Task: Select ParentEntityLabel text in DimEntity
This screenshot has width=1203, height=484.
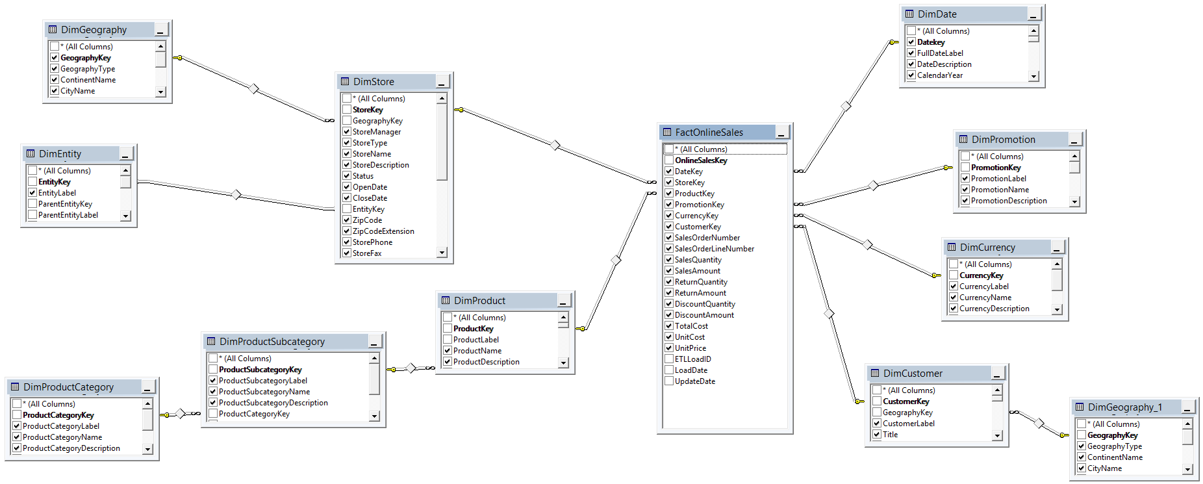Action: tap(68, 214)
